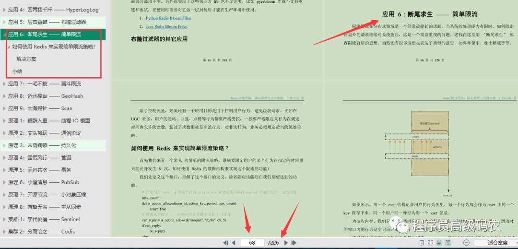
Task: Open the Python Redis Bloom Filter link
Action: coord(168,18)
